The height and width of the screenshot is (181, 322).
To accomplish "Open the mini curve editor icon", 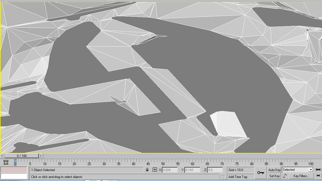I will point(6,162).
